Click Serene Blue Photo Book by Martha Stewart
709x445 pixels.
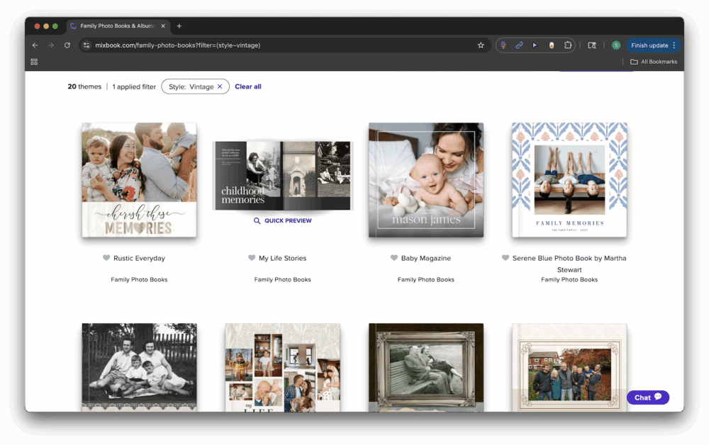[569, 264]
